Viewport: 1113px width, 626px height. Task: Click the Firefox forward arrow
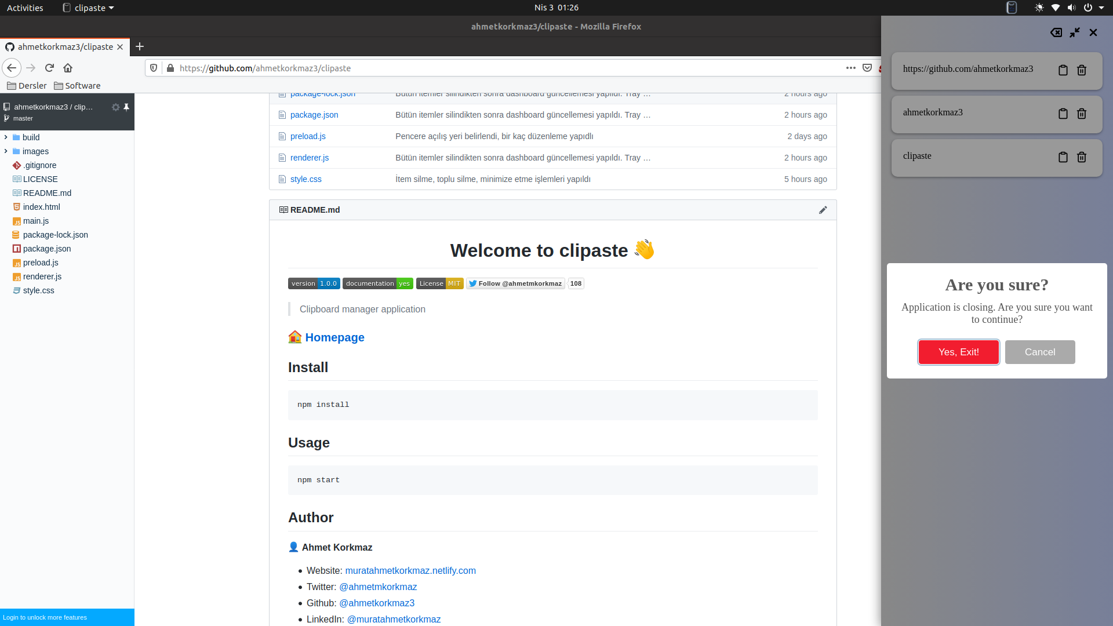coord(31,68)
